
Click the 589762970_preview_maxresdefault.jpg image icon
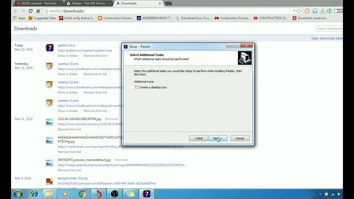tap(49, 163)
